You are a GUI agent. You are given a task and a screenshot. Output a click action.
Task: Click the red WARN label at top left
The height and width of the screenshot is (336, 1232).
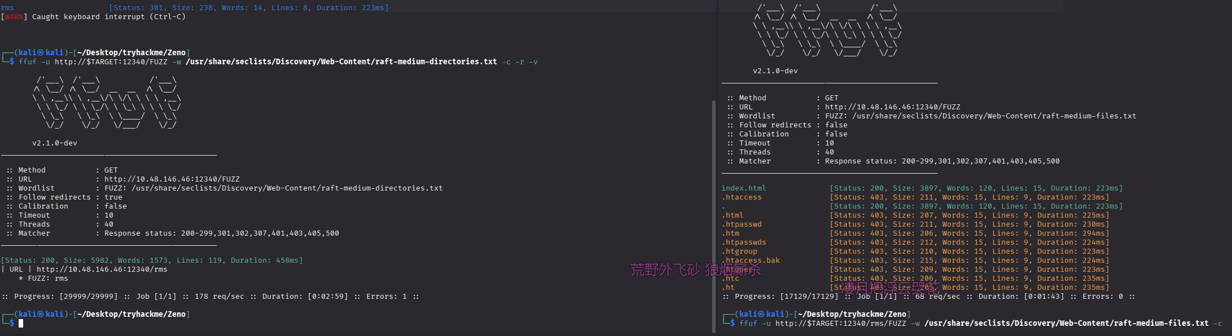pos(14,17)
